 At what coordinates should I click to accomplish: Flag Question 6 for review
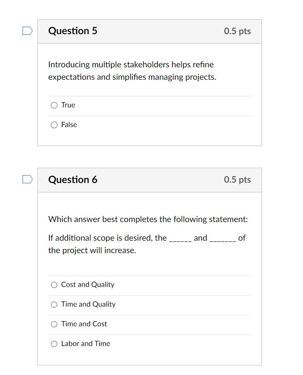pos(28,179)
